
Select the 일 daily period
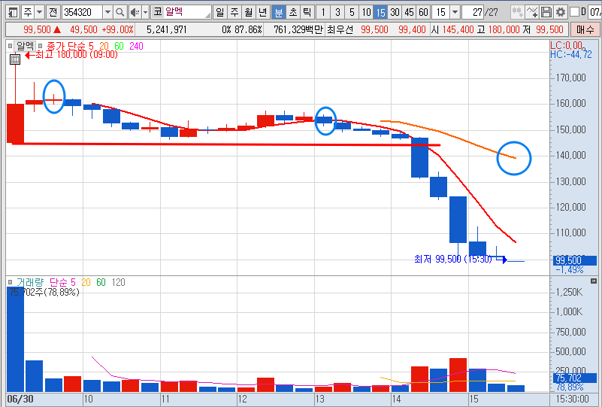pos(220,12)
